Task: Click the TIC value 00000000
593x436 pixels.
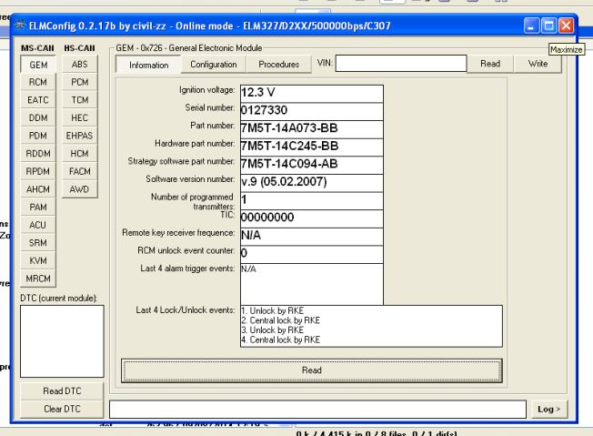Action: pyautogui.click(x=312, y=218)
